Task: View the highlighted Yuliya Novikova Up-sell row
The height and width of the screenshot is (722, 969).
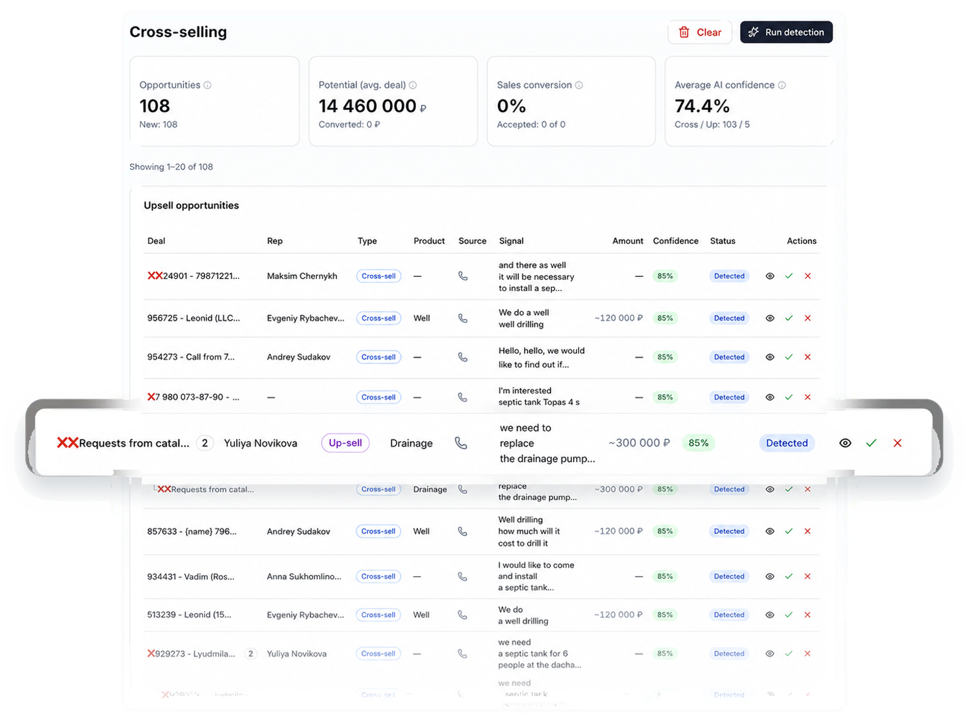Action: click(x=845, y=443)
